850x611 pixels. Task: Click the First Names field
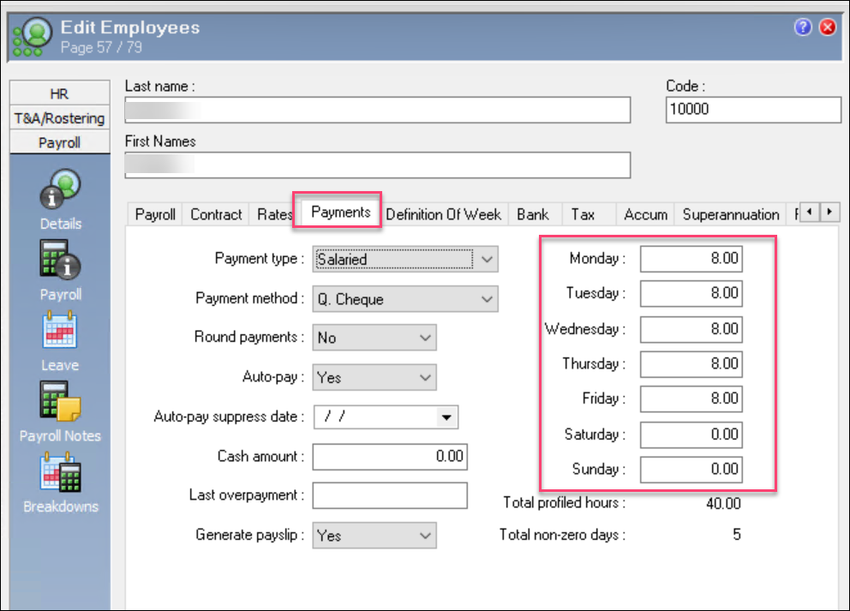click(x=377, y=165)
